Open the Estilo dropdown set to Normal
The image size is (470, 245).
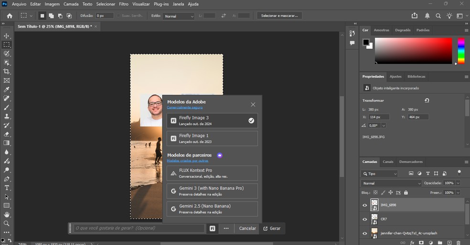pyautogui.click(x=179, y=16)
